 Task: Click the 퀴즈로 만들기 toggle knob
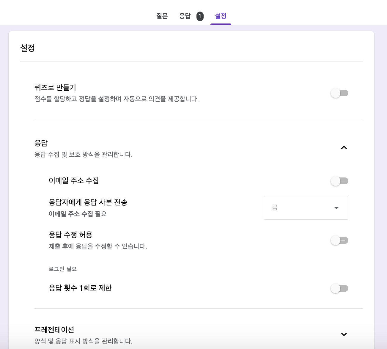tap(336, 93)
